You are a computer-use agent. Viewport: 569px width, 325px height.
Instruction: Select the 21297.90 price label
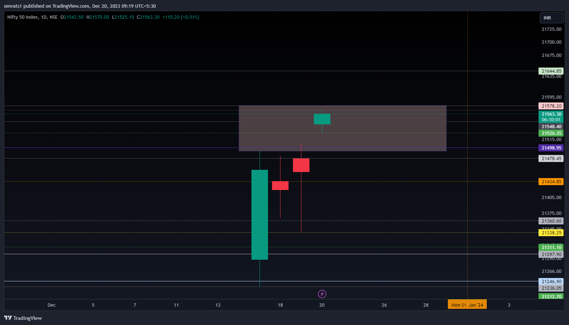(551, 254)
